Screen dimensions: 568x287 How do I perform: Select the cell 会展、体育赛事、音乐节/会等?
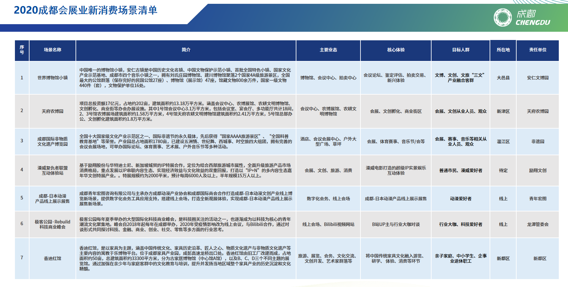tap(396, 142)
